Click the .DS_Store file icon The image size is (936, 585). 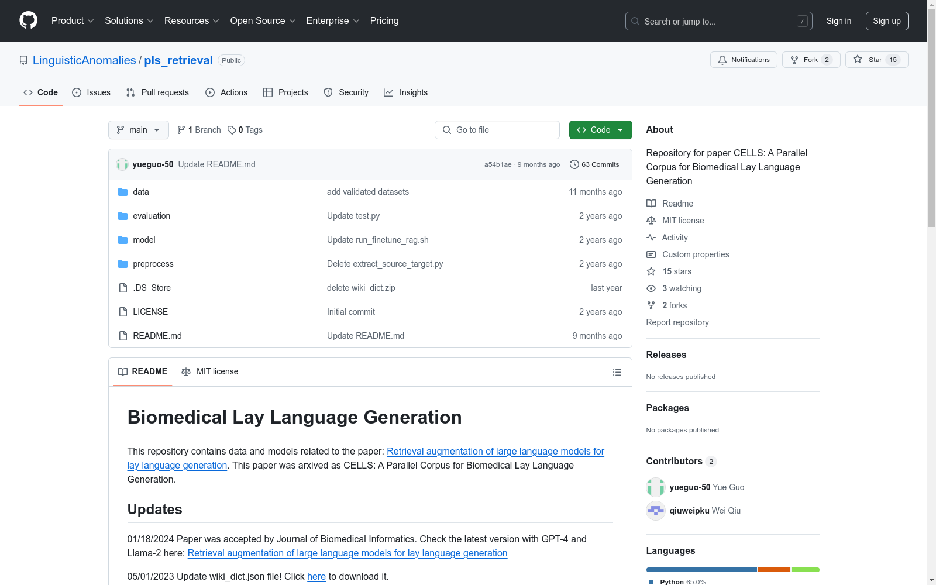tap(123, 288)
